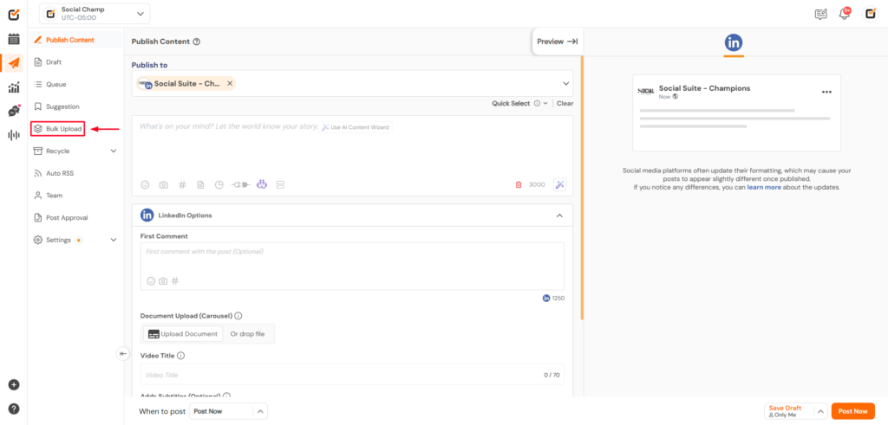Insert emoji in First Comment box
The image size is (888, 425).
click(x=151, y=281)
